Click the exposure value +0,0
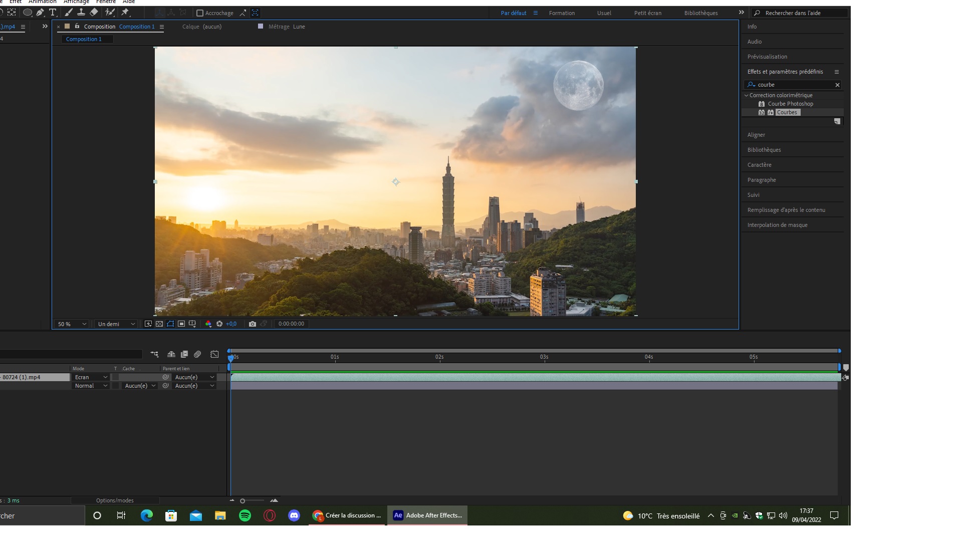This screenshot has height=541, width=962. (231, 324)
